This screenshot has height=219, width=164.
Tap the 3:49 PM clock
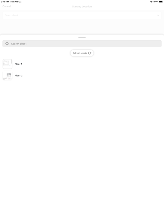5,2
